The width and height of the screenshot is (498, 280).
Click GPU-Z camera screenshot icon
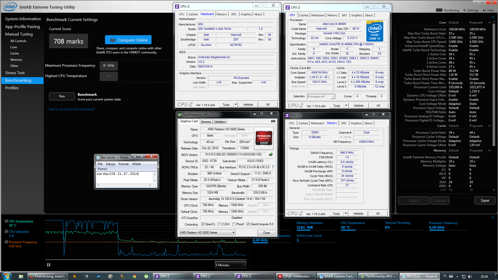pos(273,121)
